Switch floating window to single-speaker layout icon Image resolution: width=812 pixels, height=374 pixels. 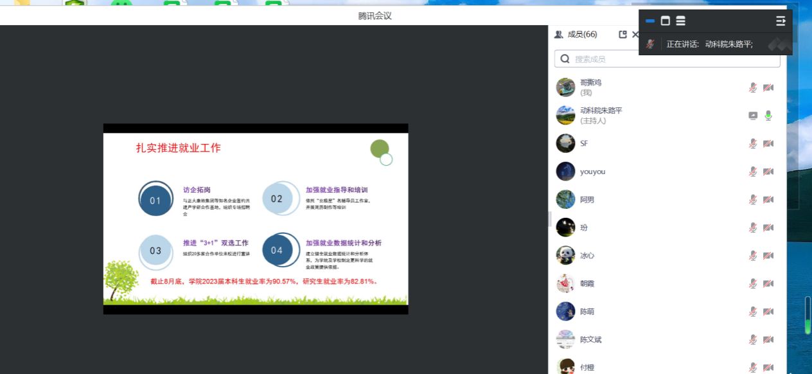(666, 21)
